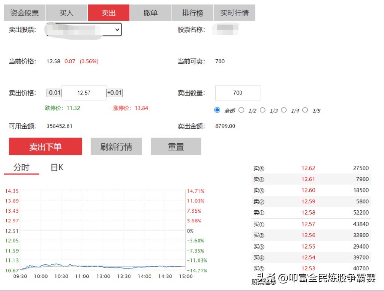384x291 pixels.
Task: Switch to the 买入 (Buy) tab
Action: point(66,12)
